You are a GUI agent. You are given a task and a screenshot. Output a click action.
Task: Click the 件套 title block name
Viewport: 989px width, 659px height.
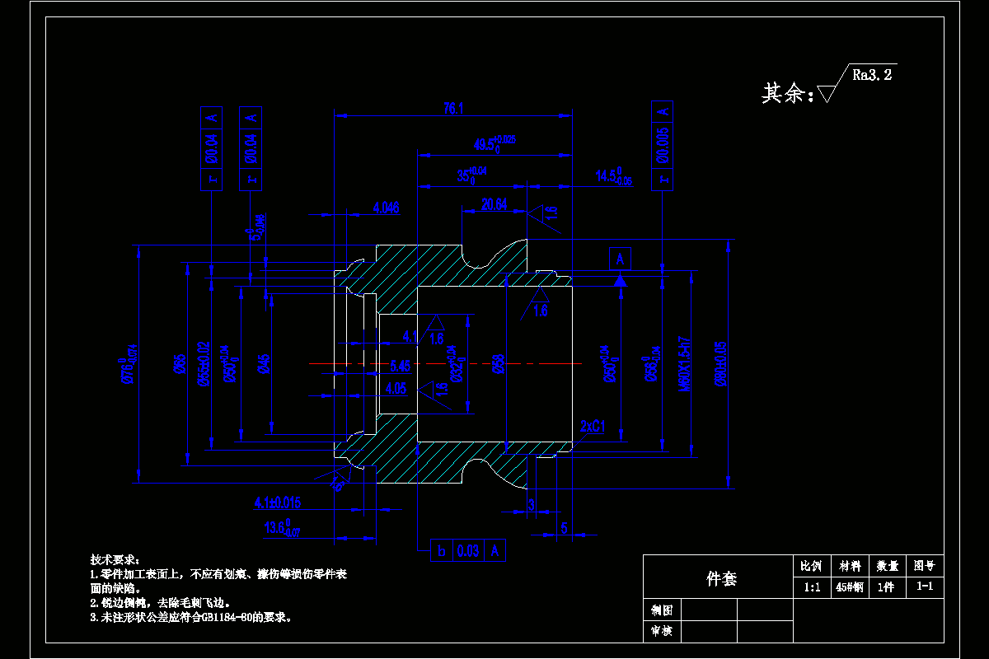[722, 579]
